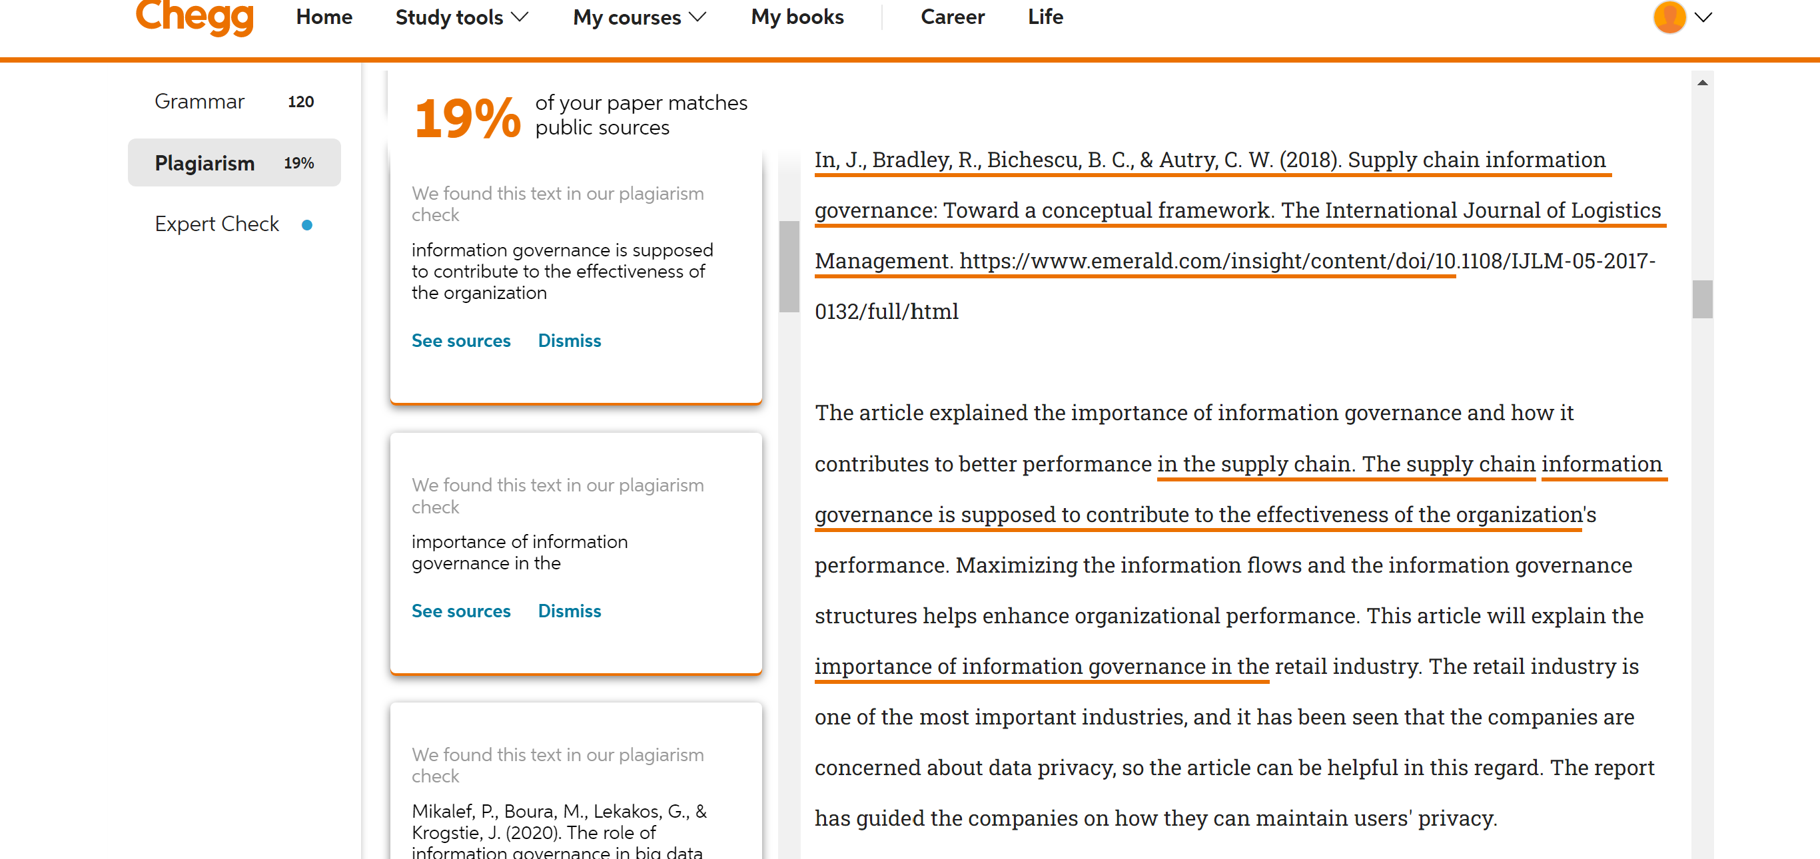Click the Mikalef, P., Boura, M. match card
Image resolution: width=1820 pixels, height=859 pixels.
tap(576, 780)
